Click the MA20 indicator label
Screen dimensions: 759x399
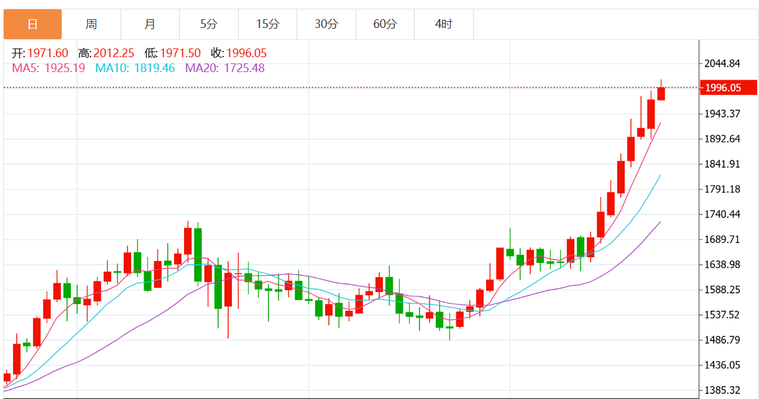point(224,68)
